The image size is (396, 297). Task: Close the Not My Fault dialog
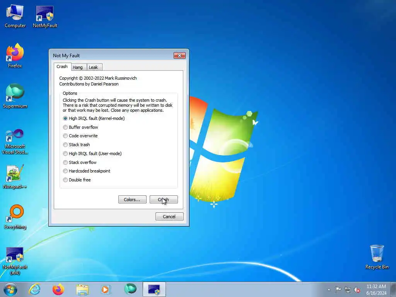[179, 55]
